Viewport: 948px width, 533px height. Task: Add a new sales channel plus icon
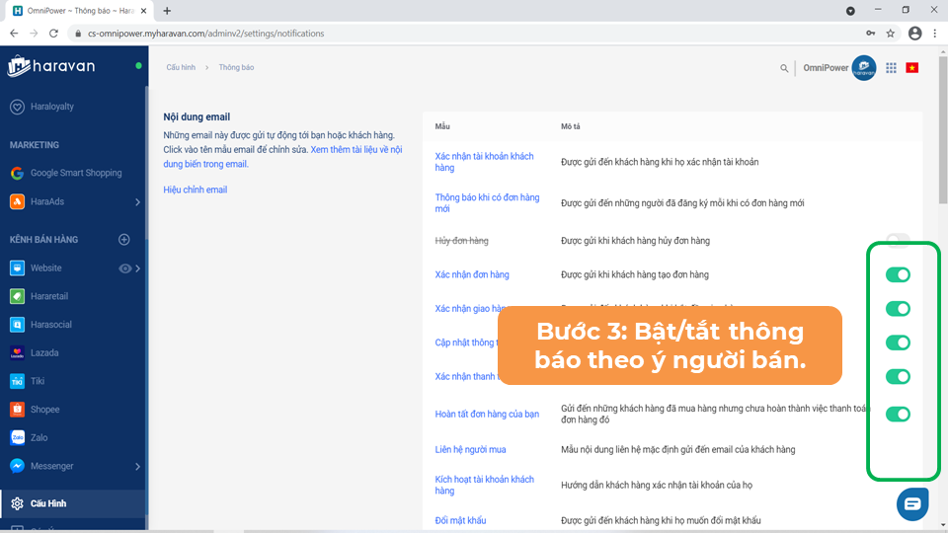(x=124, y=240)
